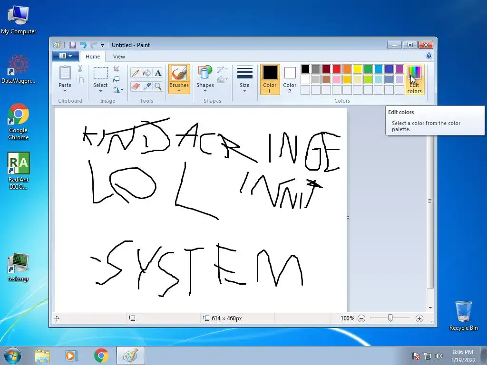Click the Save icon in title bar
Screen dimensions: 487x365
[73, 45]
